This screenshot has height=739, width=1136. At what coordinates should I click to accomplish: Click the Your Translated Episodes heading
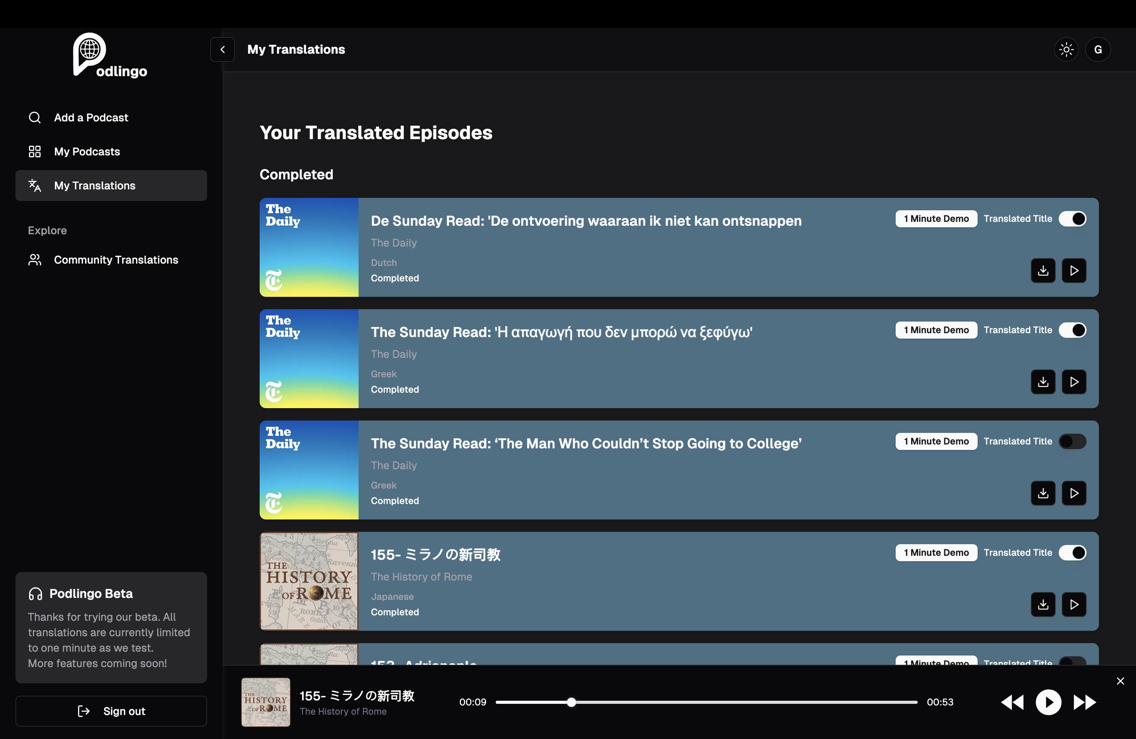376,132
